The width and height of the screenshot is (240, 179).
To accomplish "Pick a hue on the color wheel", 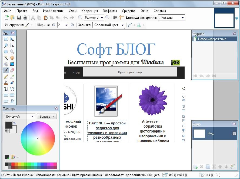I will pos(38,138).
